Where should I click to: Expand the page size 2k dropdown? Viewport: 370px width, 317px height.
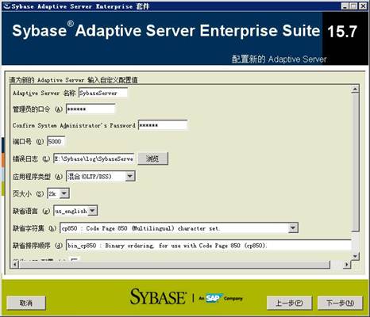pyautogui.click(x=64, y=193)
